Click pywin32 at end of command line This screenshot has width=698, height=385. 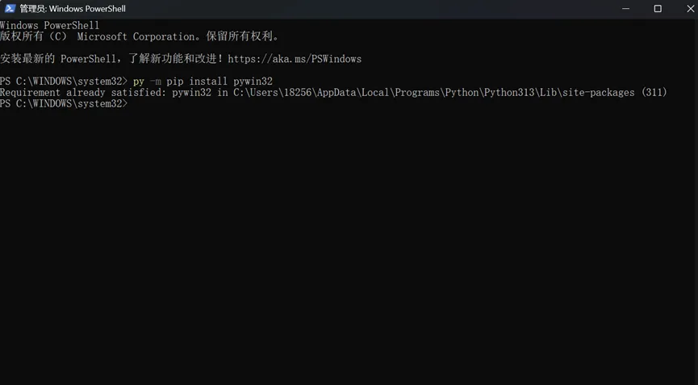coord(253,82)
